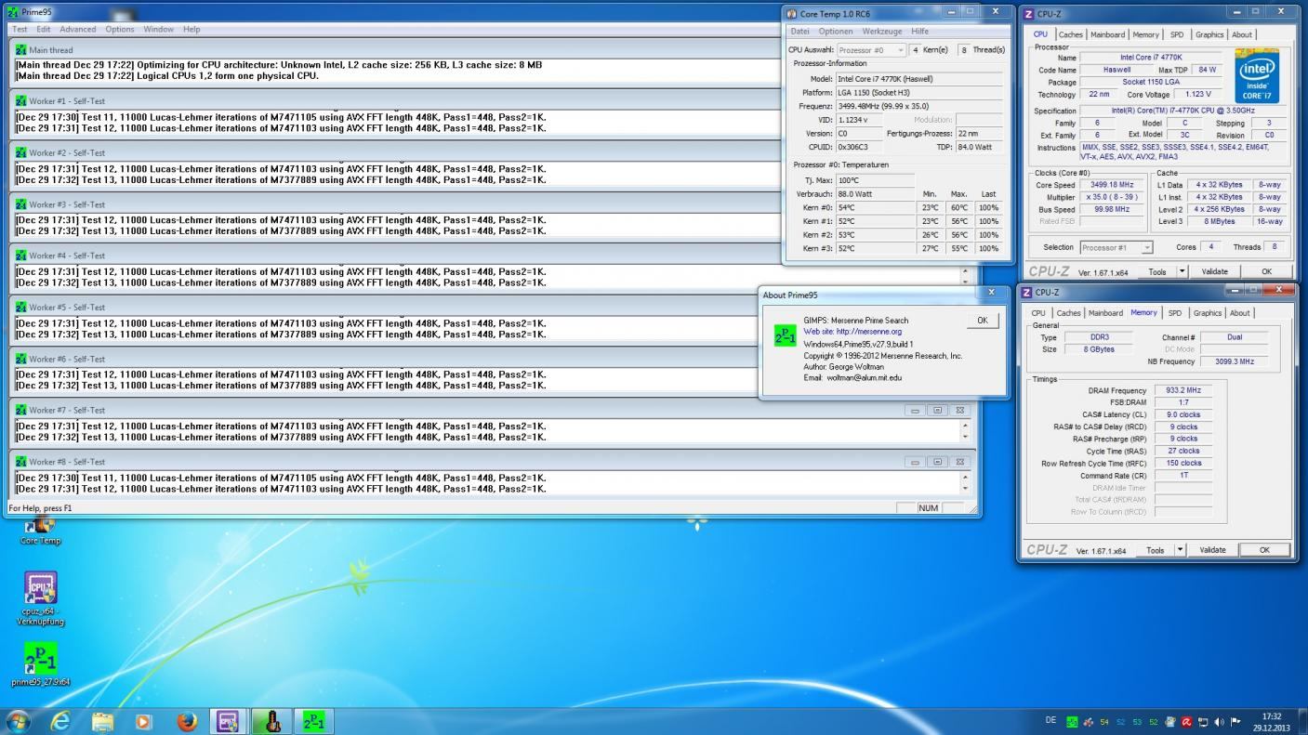Open Prime95 Test menu
Screen dimensions: 1308x735
[20, 30]
